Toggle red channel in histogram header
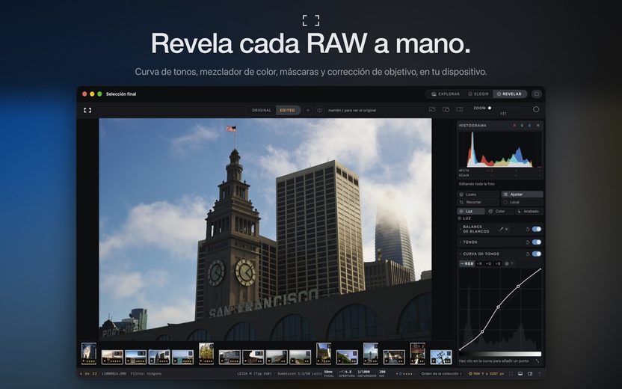 [x=514, y=126]
